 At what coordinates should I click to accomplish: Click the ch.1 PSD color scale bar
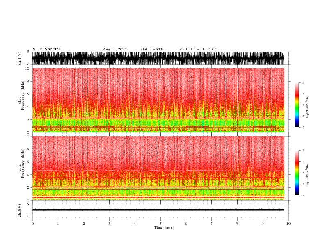[x=297, y=105]
